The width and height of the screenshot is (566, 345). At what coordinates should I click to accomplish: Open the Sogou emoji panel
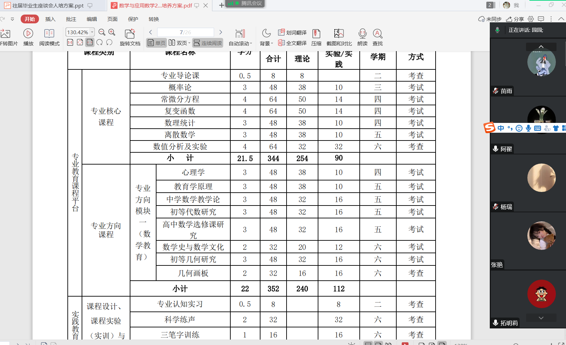[519, 128]
